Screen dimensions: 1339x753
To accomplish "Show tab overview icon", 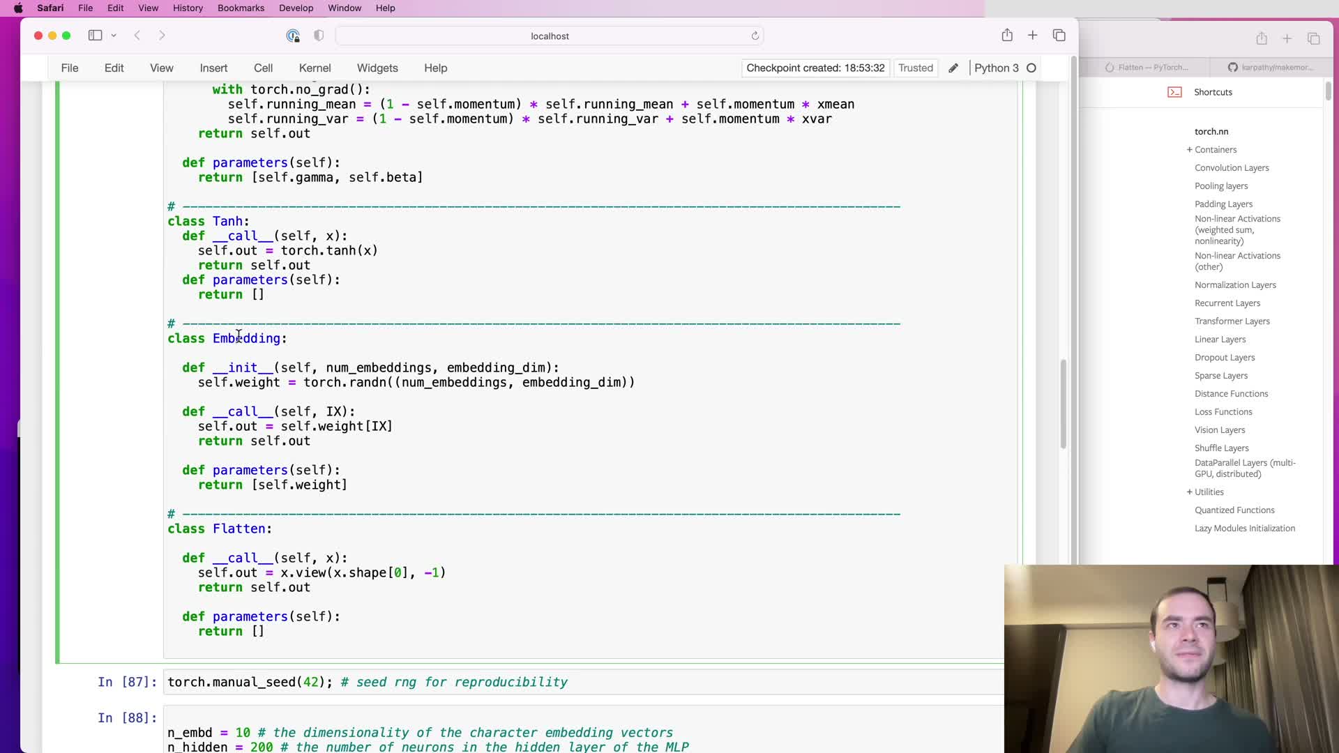I will [1059, 36].
